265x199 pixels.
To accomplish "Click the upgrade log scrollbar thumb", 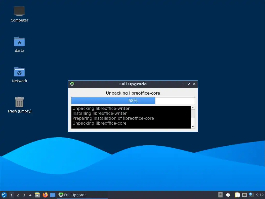I will (193, 114).
